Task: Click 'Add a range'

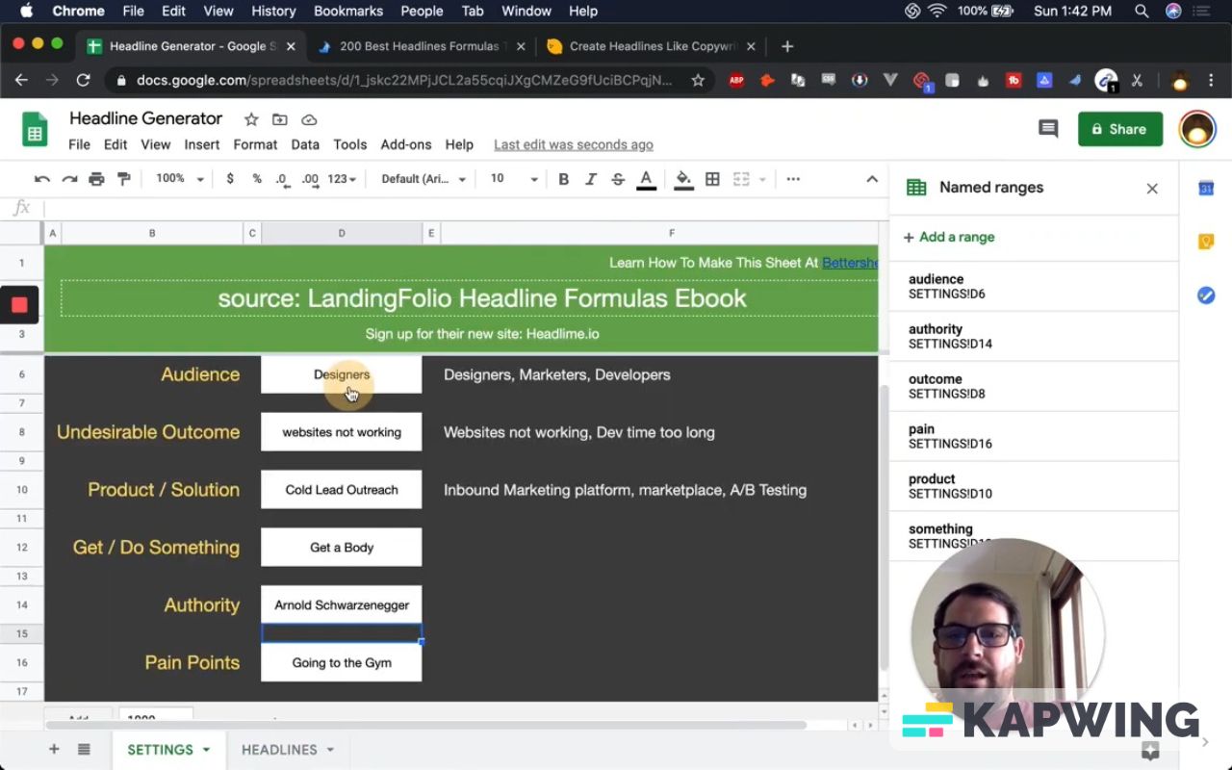Action: click(x=949, y=237)
